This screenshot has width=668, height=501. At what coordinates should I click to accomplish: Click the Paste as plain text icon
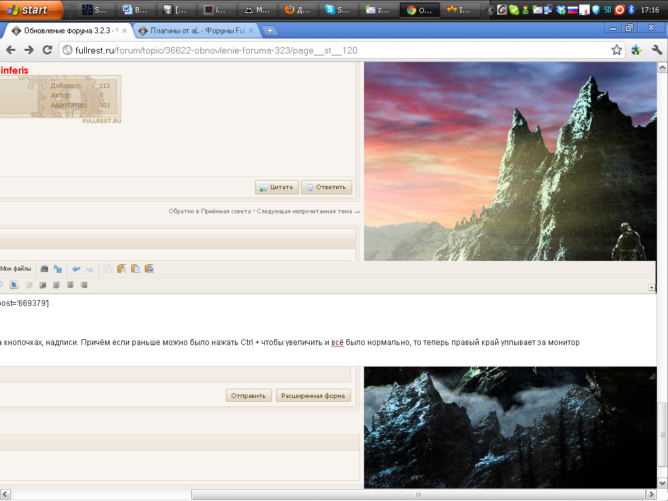pos(135,269)
